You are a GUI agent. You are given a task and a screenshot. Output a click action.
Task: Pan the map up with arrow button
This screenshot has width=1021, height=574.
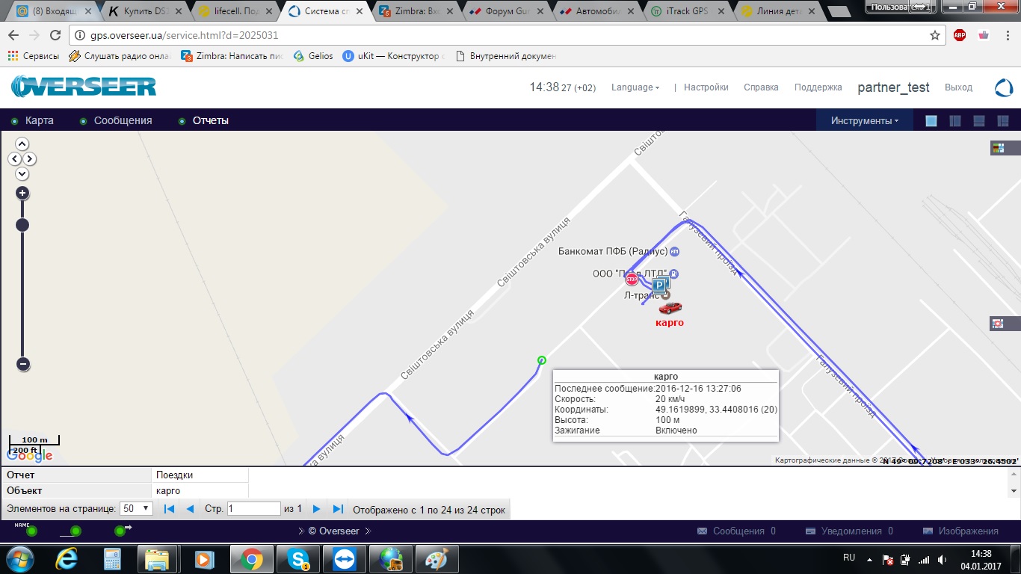pos(22,144)
